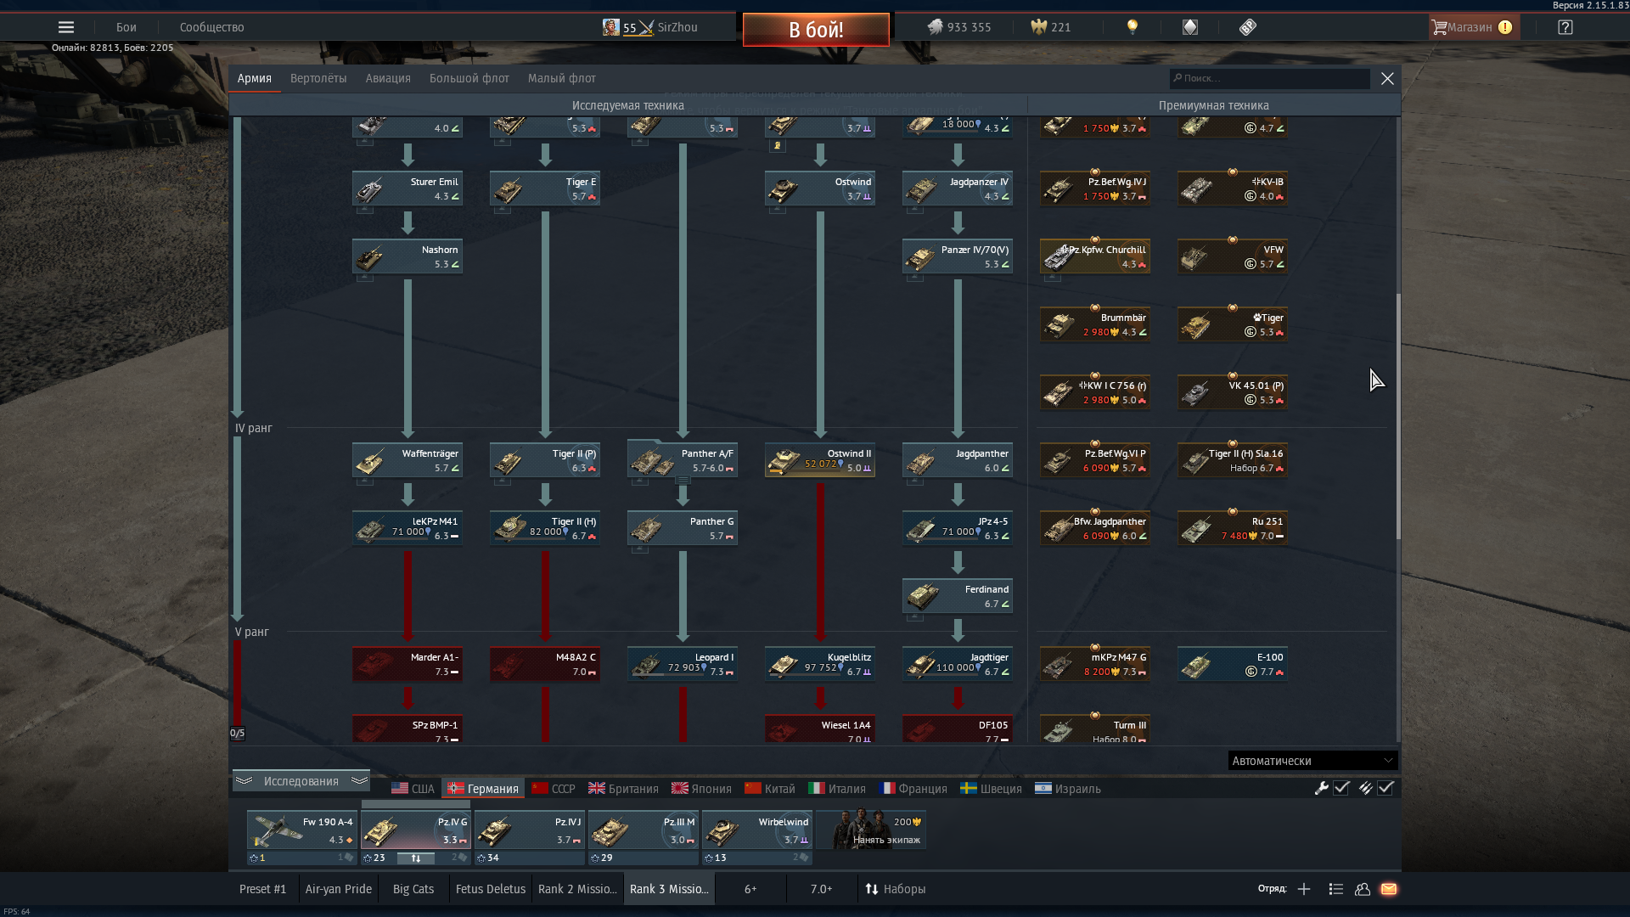The height and width of the screenshot is (917, 1630).
Task: Select the Leopard I card
Action: pos(683,664)
